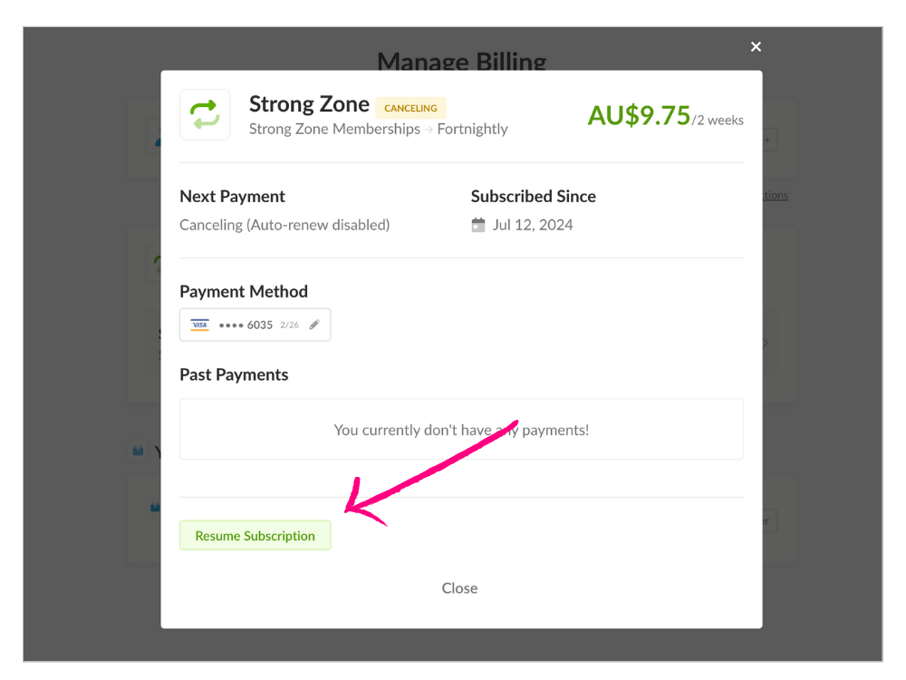Click the empty Past Payments message box
The height and width of the screenshot is (680, 906).
[x=461, y=430]
